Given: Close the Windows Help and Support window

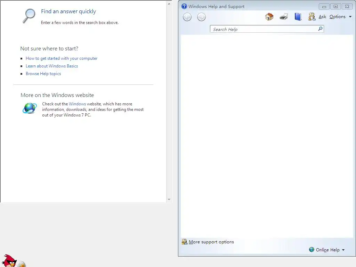Looking at the screenshot, I should tap(347, 6).
